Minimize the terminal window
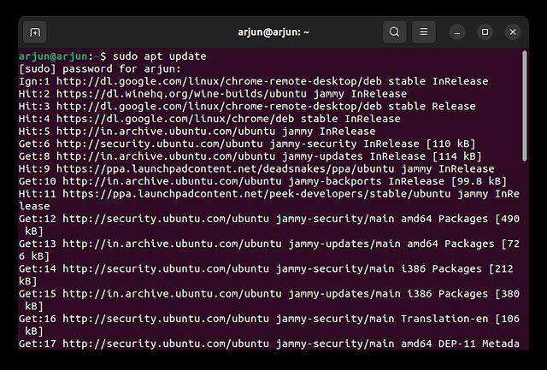This screenshot has width=547, height=370. [458, 32]
